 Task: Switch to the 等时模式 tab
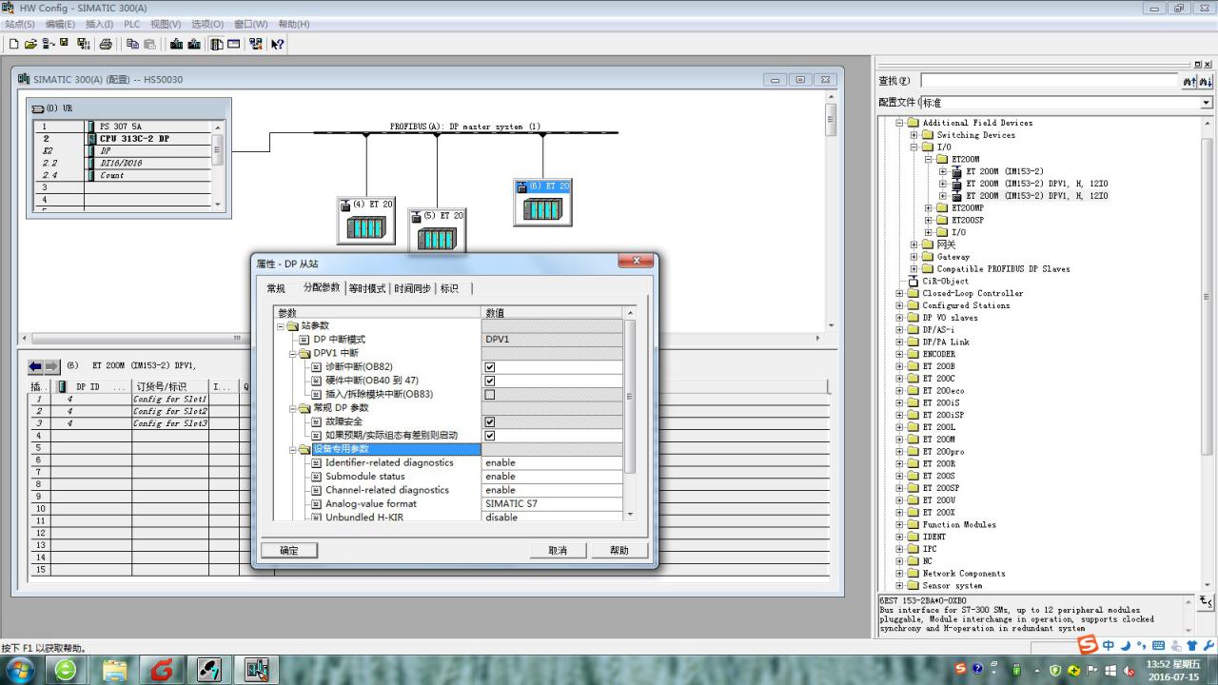click(x=367, y=288)
